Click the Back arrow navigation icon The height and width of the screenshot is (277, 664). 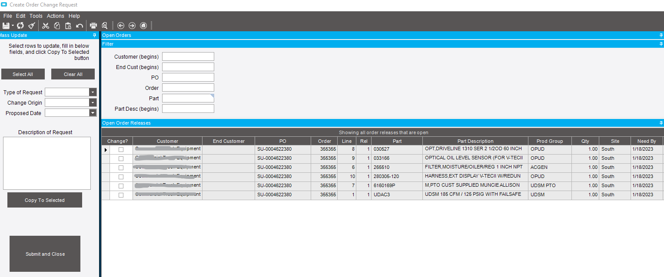(x=121, y=26)
